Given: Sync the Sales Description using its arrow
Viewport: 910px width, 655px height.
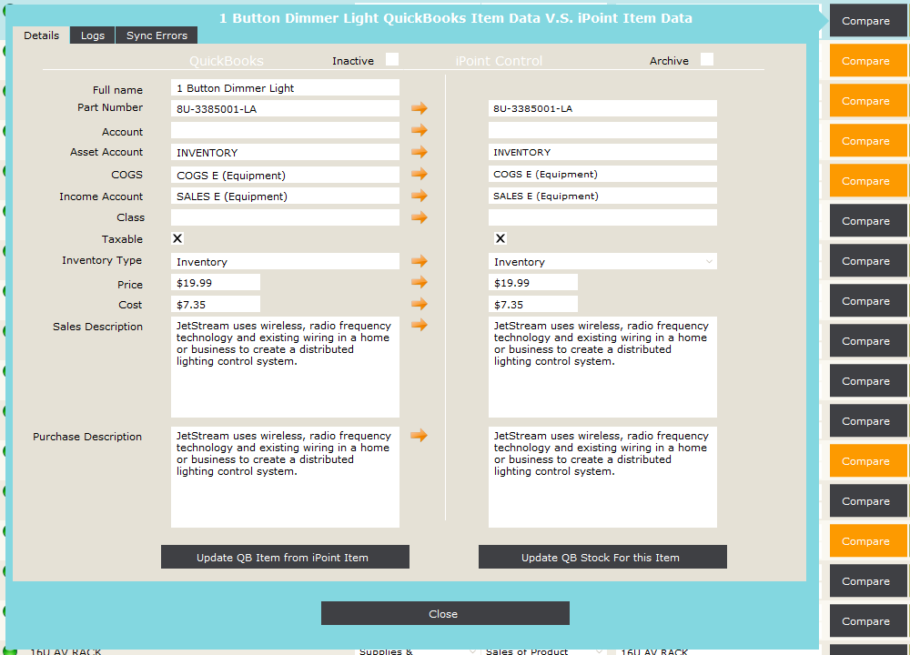Looking at the screenshot, I should 419,326.
